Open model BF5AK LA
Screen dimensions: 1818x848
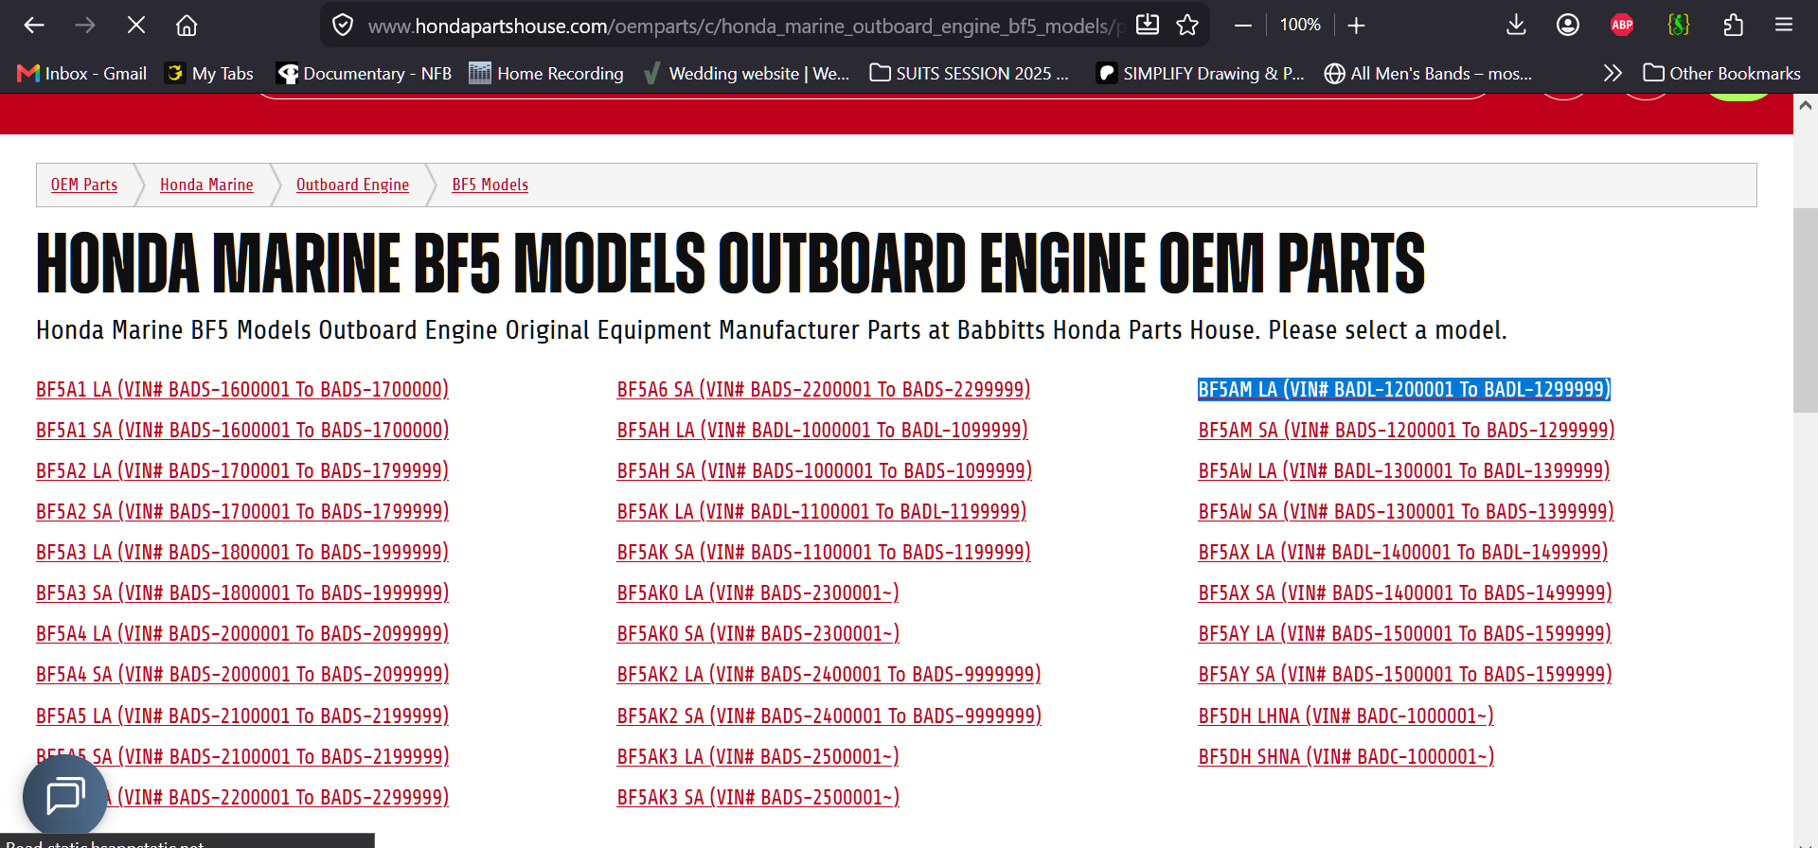pos(822,511)
